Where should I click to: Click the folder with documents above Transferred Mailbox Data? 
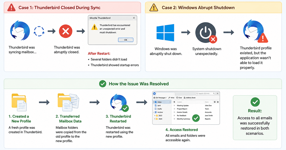(x=68, y=102)
